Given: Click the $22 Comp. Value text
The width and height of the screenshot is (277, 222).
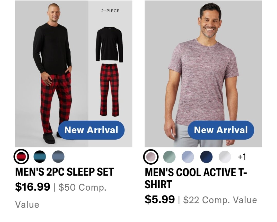Looking at the screenshot, I should tap(220, 200).
